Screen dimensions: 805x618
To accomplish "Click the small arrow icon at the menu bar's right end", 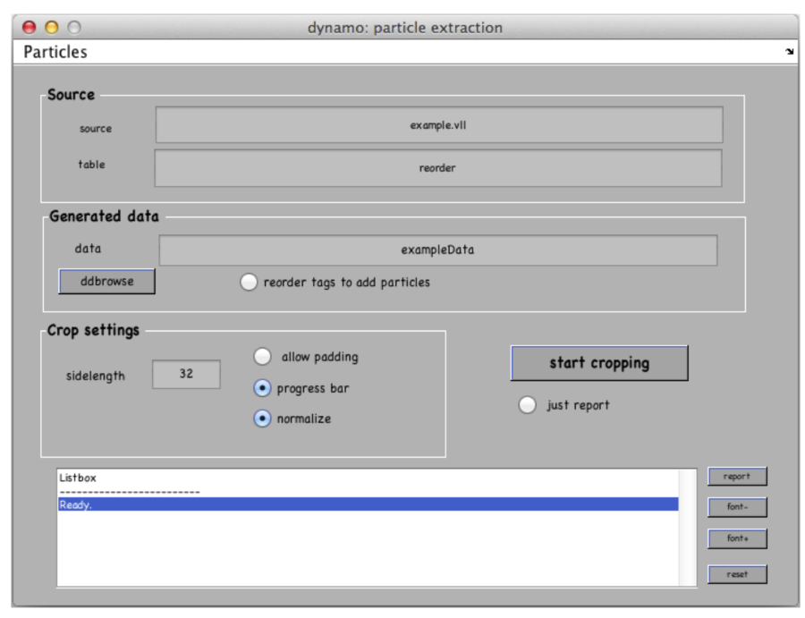I will tap(789, 52).
